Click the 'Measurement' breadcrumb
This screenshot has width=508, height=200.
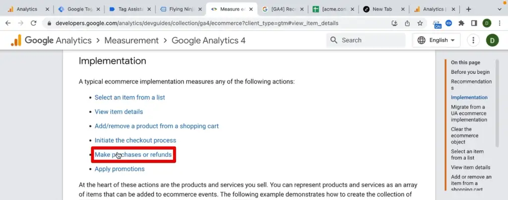(x=131, y=41)
